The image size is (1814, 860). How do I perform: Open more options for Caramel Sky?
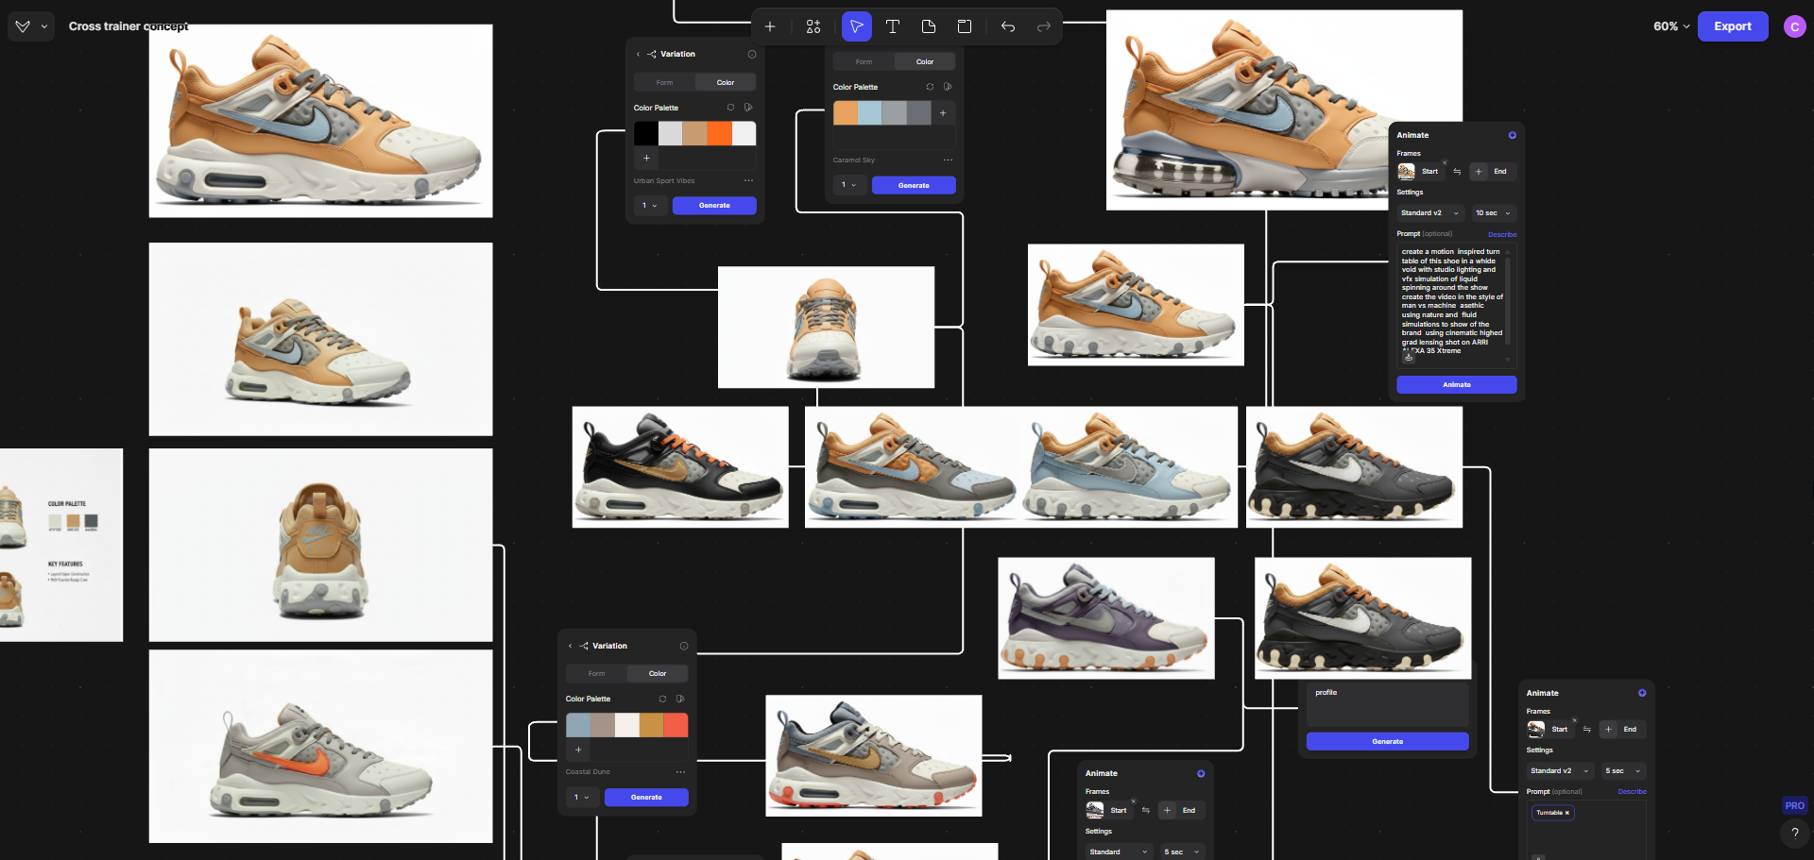948,160
